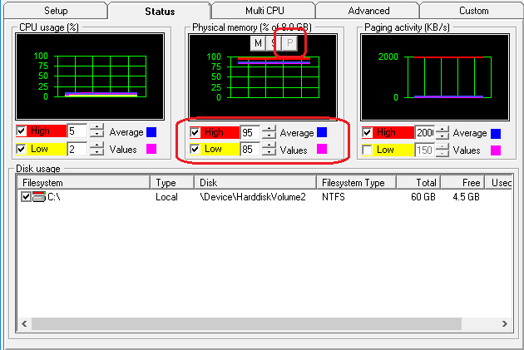Decrease Physical memory Low value with down arrow
The height and width of the screenshot is (350, 524).
[x=268, y=153]
